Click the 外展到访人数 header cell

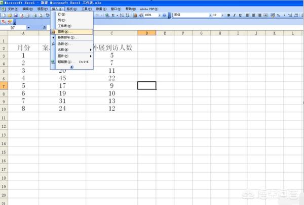(112, 47)
